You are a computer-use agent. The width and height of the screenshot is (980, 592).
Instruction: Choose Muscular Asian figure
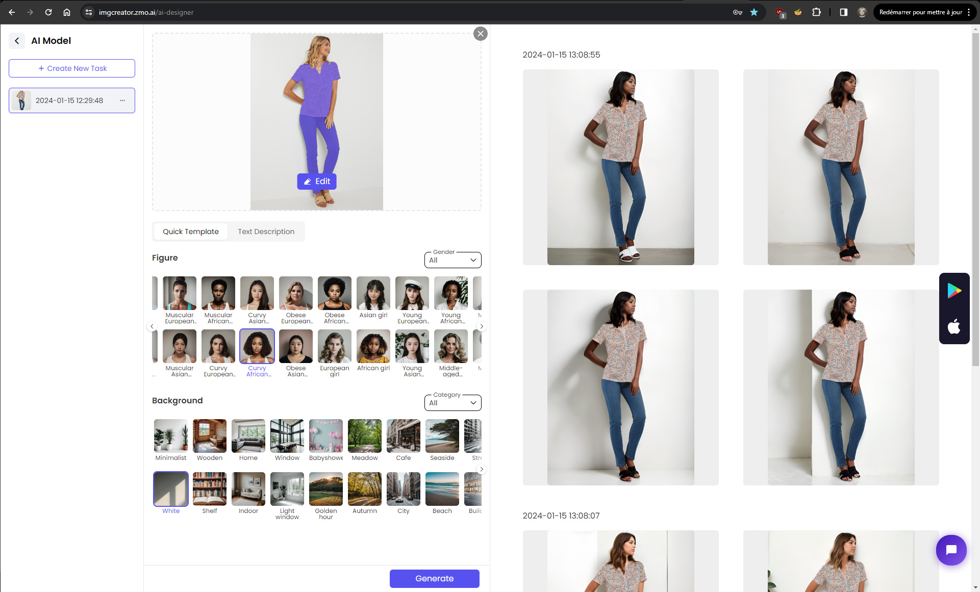coord(180,353)
